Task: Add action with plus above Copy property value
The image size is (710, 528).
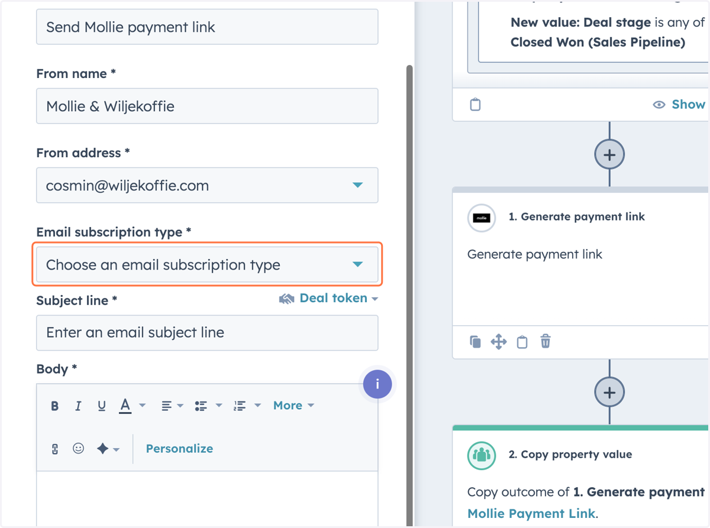Action: [609, 393]
